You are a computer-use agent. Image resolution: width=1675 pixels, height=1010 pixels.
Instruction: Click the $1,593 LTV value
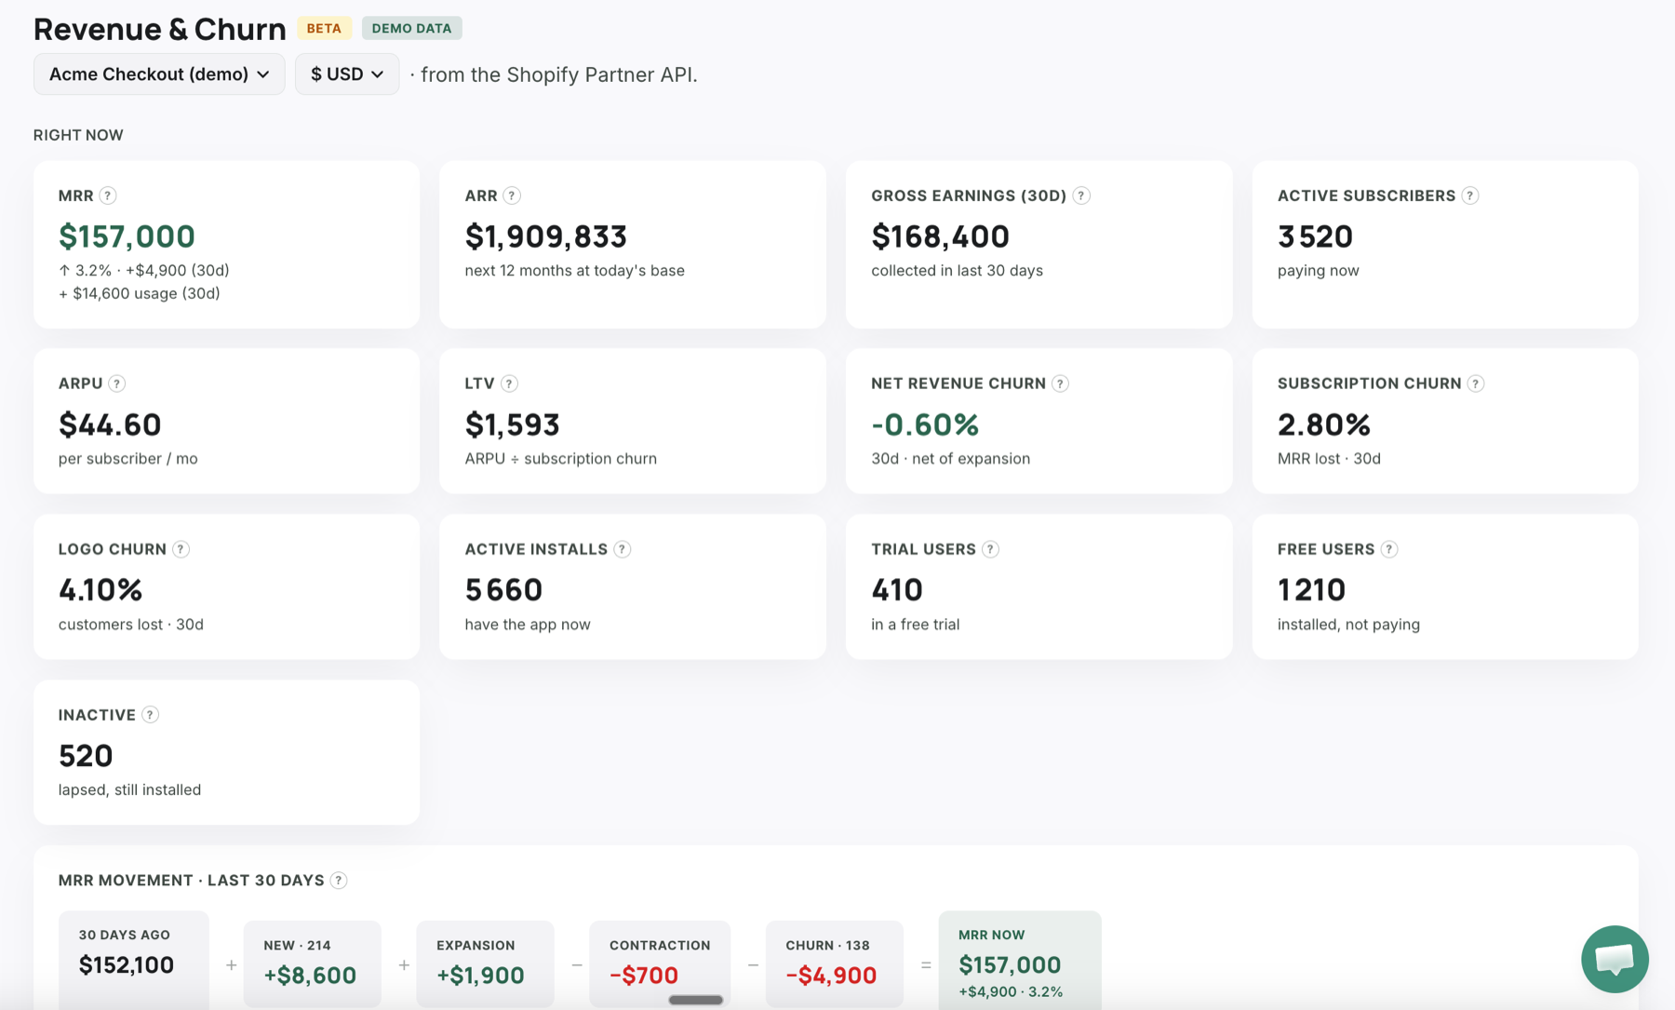click(x=512, y=424)
